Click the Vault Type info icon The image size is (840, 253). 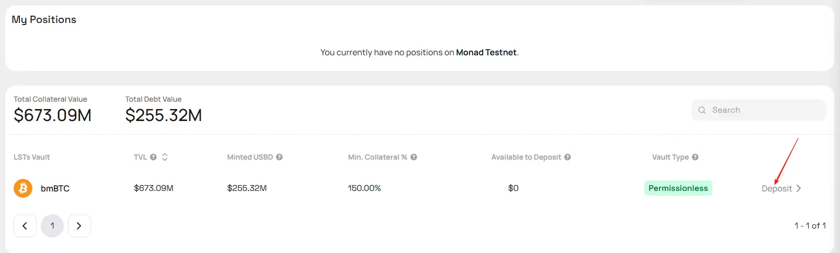click(x=695, y=157)
